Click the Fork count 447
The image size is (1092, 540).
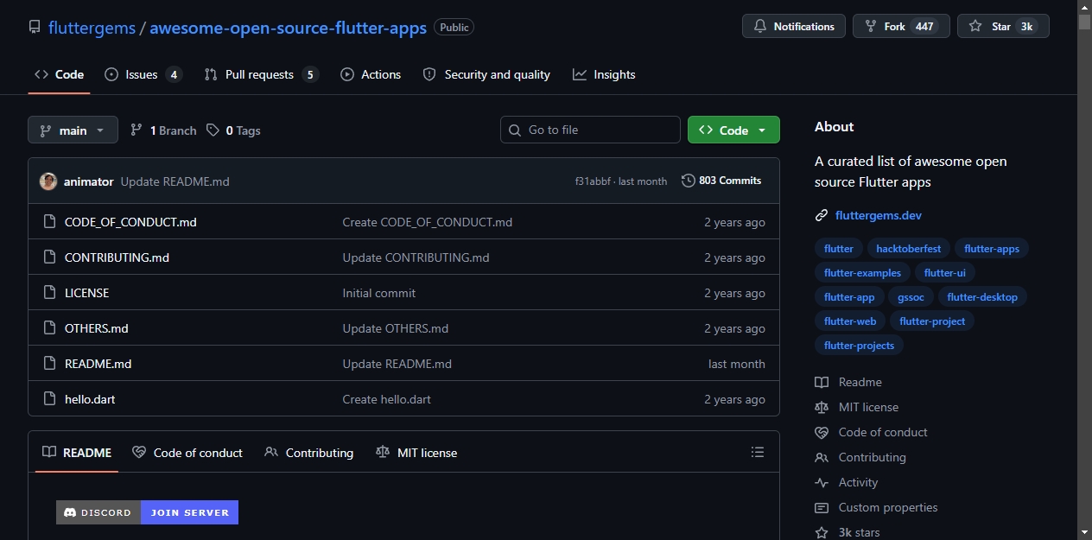tap(924, 27)
